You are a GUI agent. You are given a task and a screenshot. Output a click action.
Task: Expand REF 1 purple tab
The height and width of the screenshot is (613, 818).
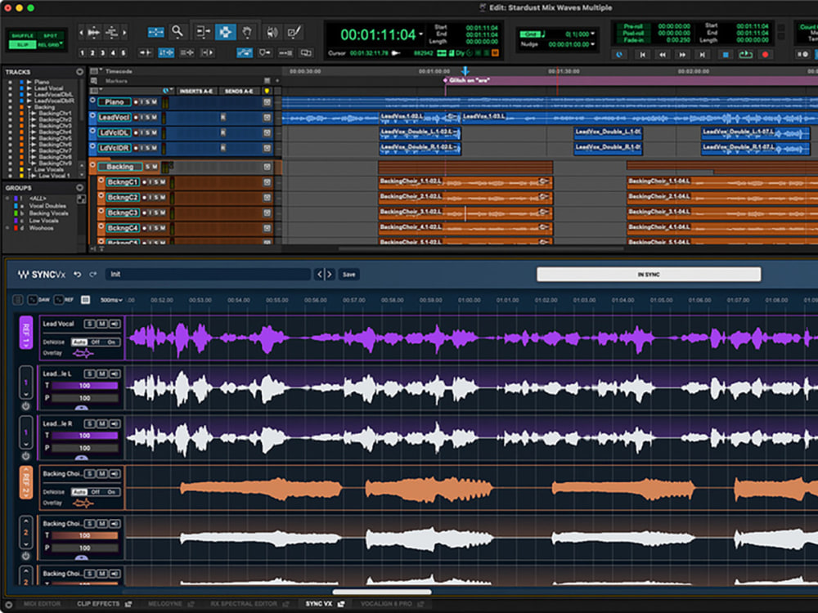[x=26, y=333]
